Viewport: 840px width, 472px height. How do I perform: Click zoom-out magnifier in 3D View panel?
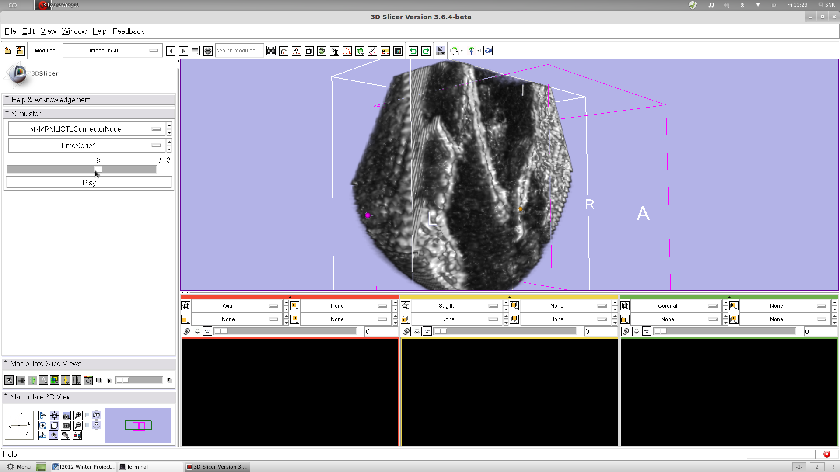(x=78, y=425)
